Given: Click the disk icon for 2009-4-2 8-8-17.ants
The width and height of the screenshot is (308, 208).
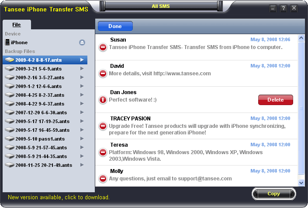Looking at the screenshot, I should point(10,60).
